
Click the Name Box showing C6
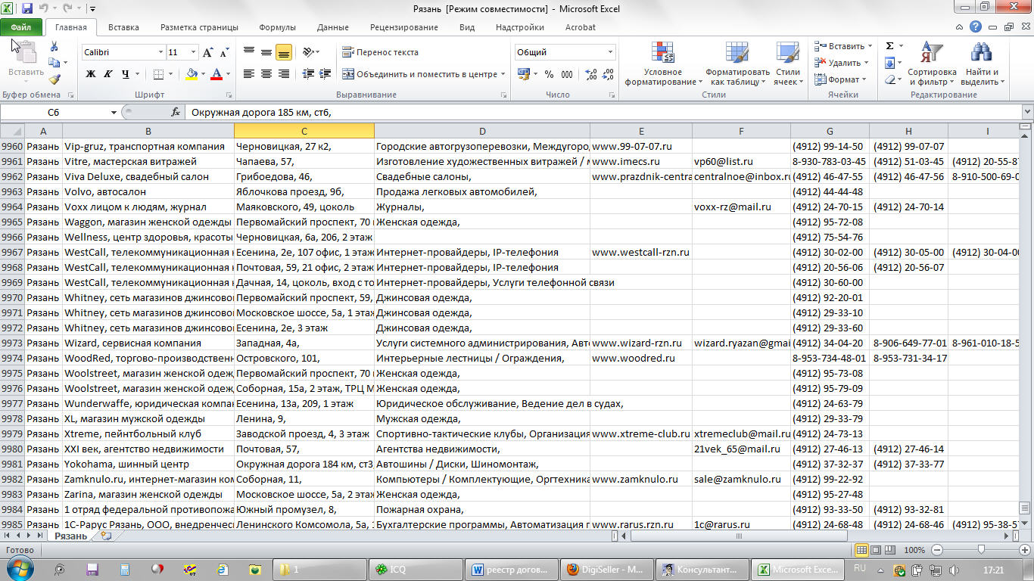pyautogui.click(x=55, y=112)
